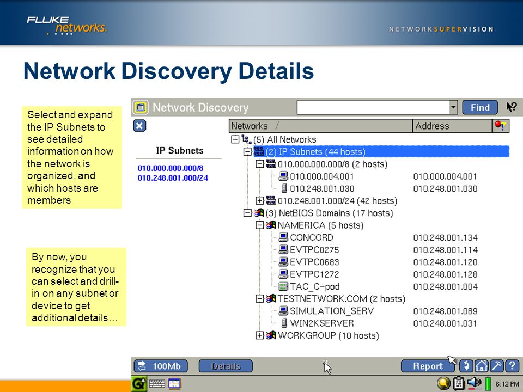Click the yellow globe tray icon
This screenshot has height=392, width=523.
tap(443, 384)
